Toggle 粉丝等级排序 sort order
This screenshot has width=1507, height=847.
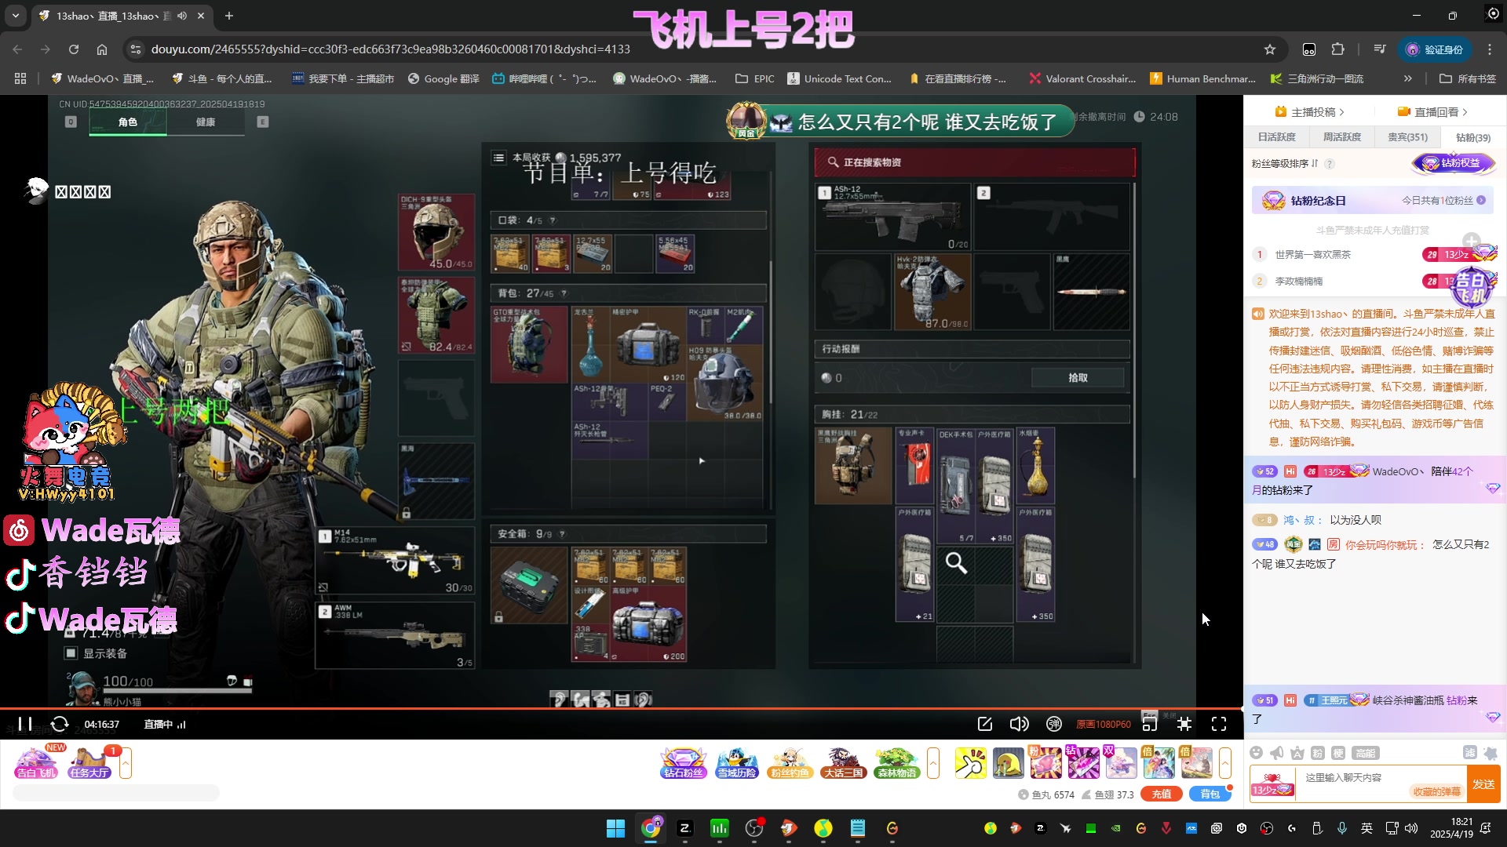(x=1285, y=163)
